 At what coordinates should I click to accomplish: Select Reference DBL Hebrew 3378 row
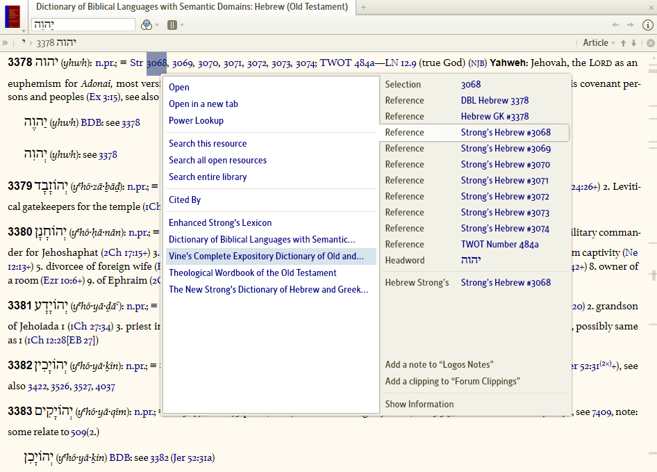click(474, 100)
